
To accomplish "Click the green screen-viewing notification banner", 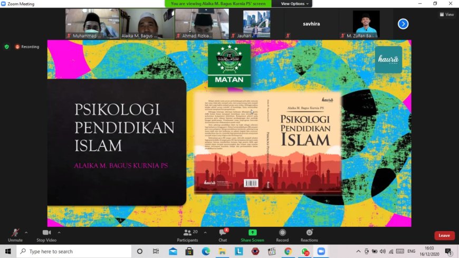I will click(218, 4).
